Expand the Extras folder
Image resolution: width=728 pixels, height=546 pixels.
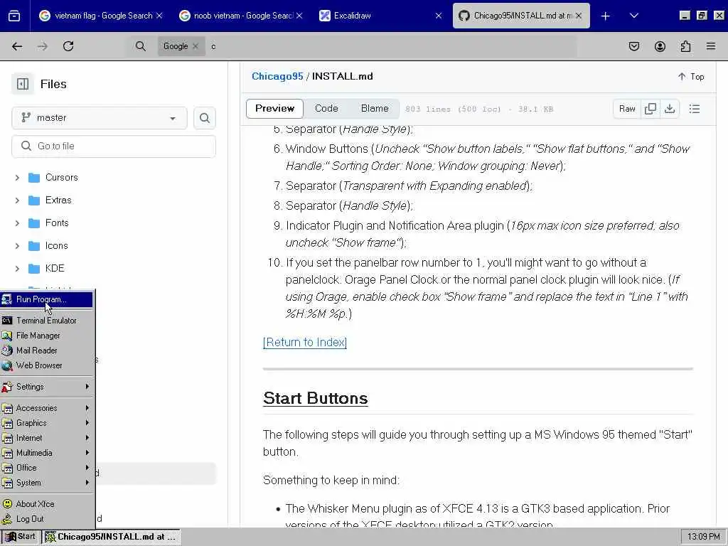coord(17,200)
